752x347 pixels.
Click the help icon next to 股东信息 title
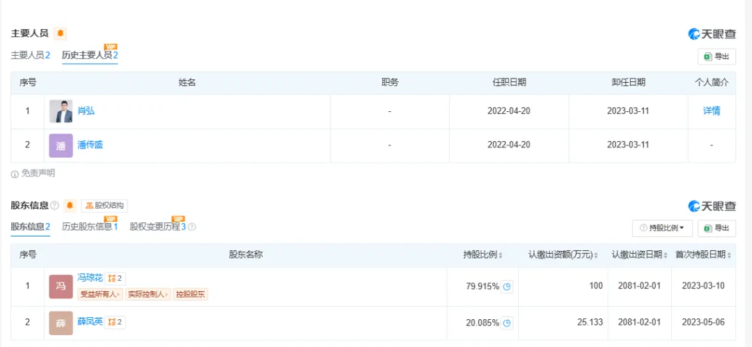point(54,206)
